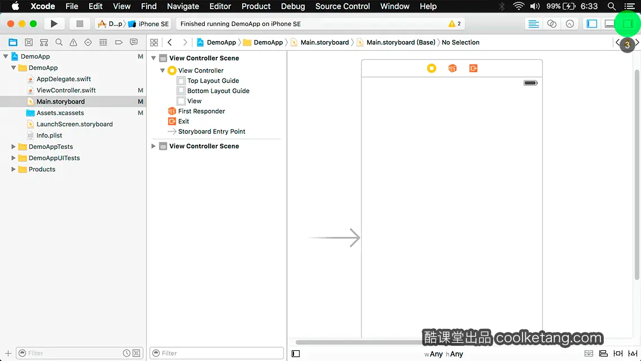Select Storyboard Entry Point item

coord(212,131)
